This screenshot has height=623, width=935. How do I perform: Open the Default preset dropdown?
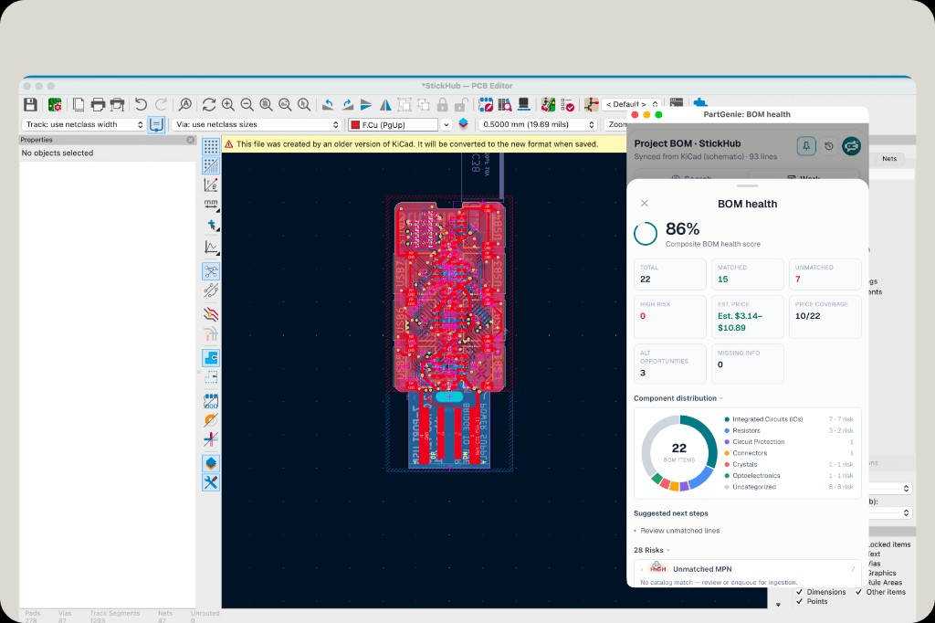point(631,104)
